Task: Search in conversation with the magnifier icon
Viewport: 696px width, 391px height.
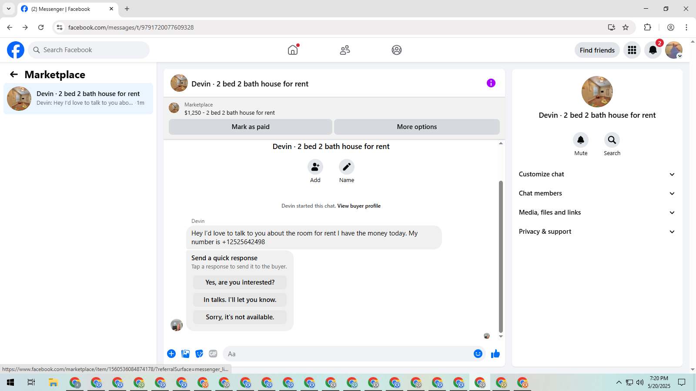Action: coord(612,140)
